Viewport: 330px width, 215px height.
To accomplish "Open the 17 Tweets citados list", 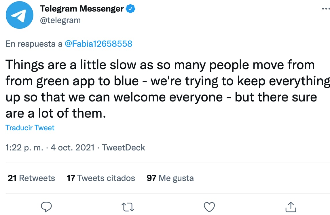I will pyautogui.click(x=101, y=178).
